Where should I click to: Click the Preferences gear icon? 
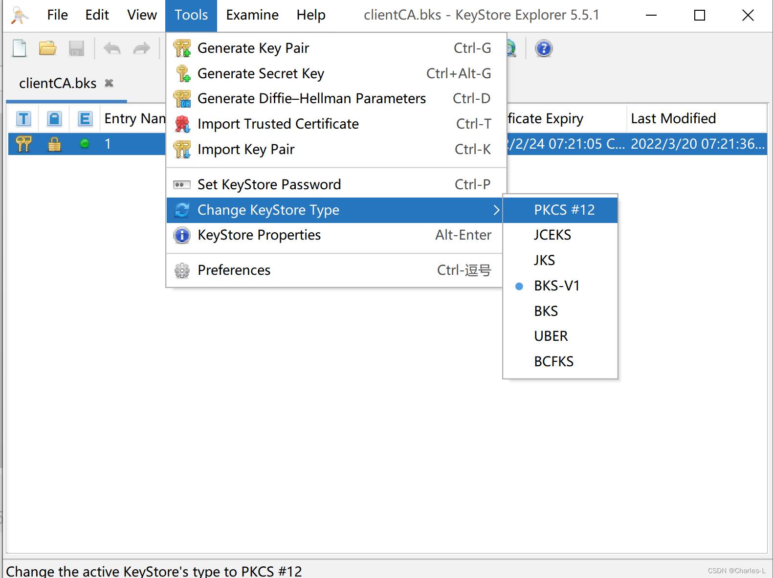pos(182,270)
